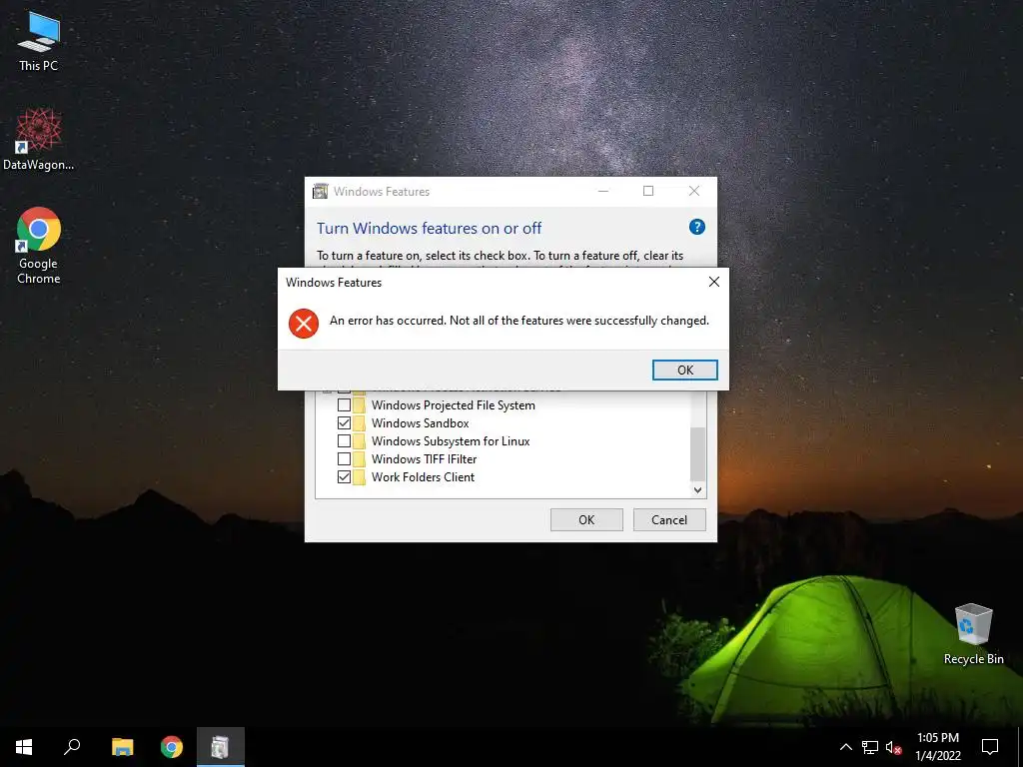Viewport: 1023px width, 767px height.
Task: Maximize the Windows Features window
Action: point(648,191)
